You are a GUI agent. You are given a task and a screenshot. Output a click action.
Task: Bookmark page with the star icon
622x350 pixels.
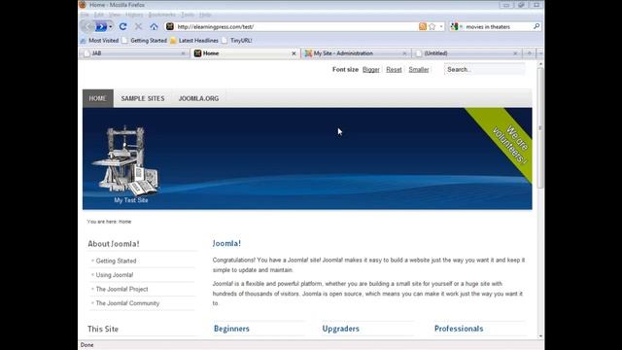[x=432, y=26]
